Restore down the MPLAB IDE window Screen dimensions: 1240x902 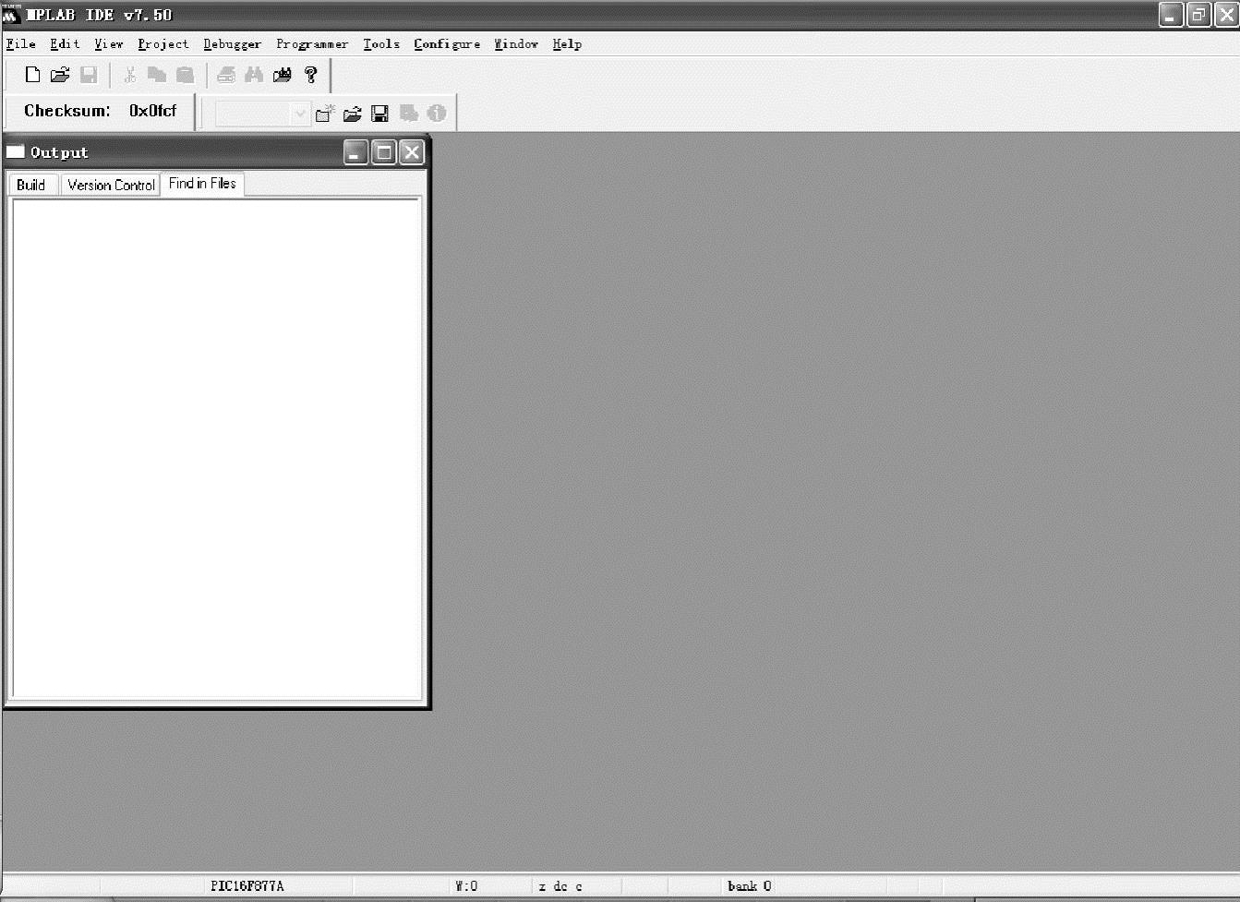pyautogui.click(x=1198, y=15)
